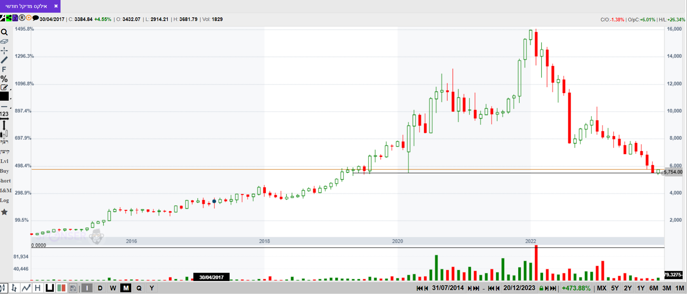Image resolution: width=687 pixels, height=294 pixels.
Task: Jump start date to first record
Action: (420, 288)
